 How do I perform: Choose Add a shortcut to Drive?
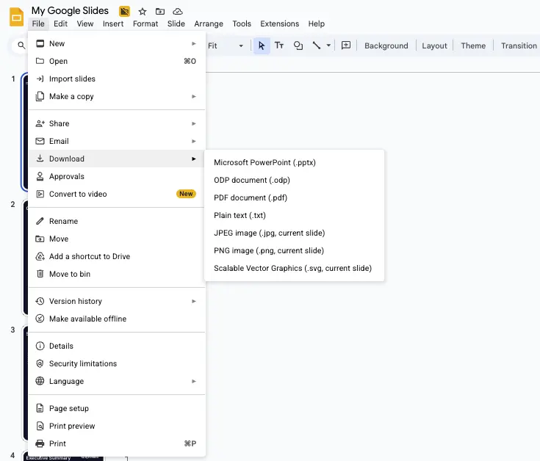pos(117,257)
